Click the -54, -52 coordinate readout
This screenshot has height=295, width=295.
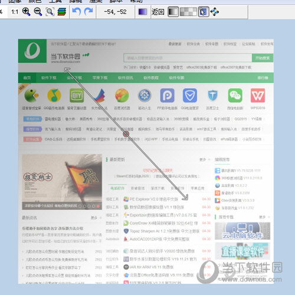tap(115, 12)
